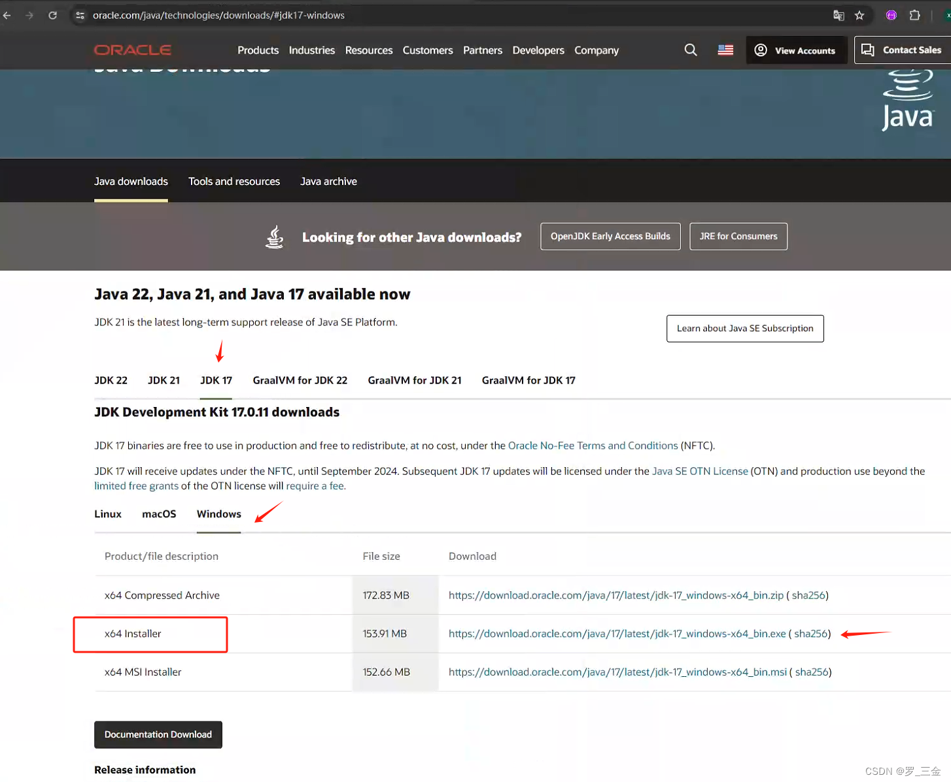Screen dimensions: 951x782
Task: Open Oracle No-Fee Terms and Conditions link
Action: [593, 446]
